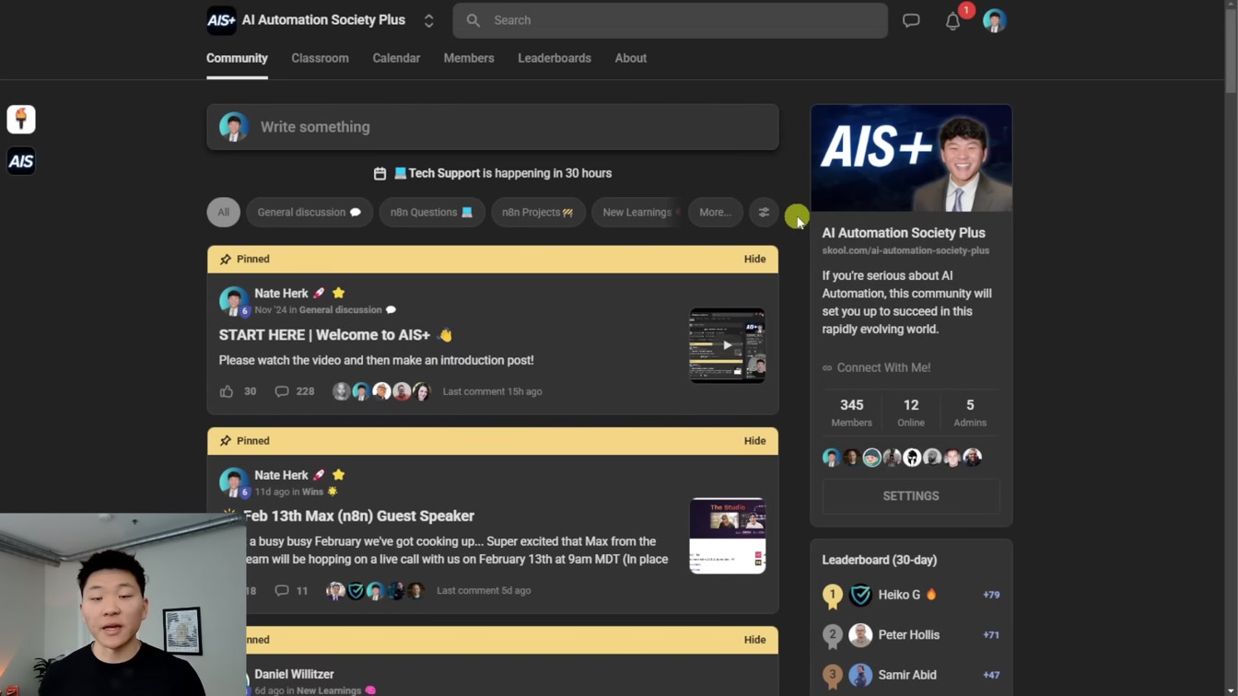Open the profile avatar menu in header
The height and width of the screenshot is (696, 1238).
995,20
